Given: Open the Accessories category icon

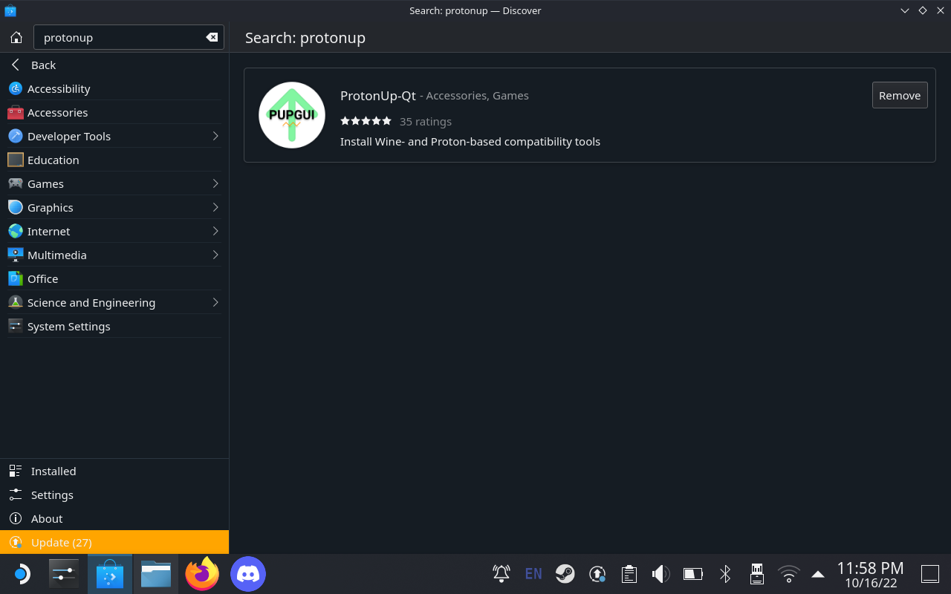Looking at the screenshot, I should point(16,112).
